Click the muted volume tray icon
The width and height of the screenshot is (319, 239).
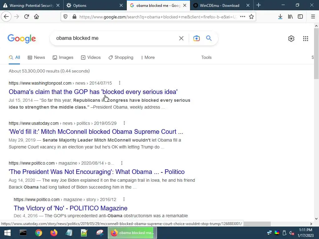pos(292,233)
